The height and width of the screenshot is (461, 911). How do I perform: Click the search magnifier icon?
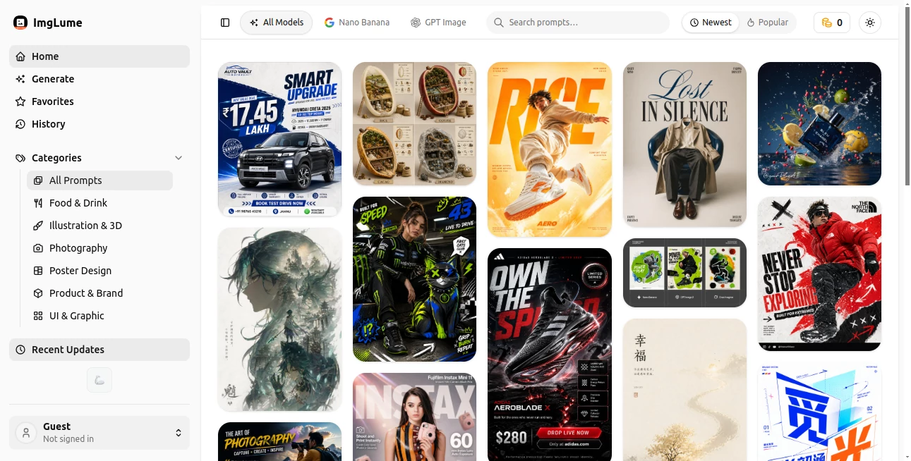tap(500, 23)
